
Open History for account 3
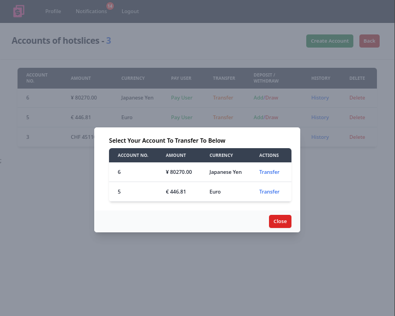tap(320, 137)
